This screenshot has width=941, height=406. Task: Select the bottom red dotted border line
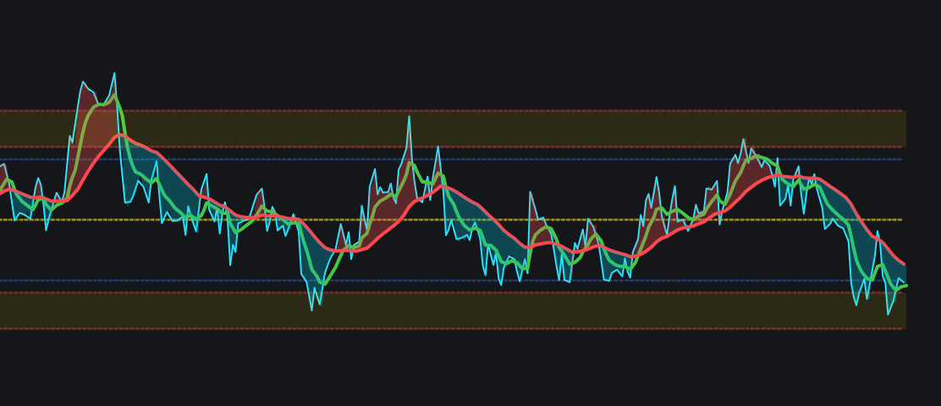point(474,328)
